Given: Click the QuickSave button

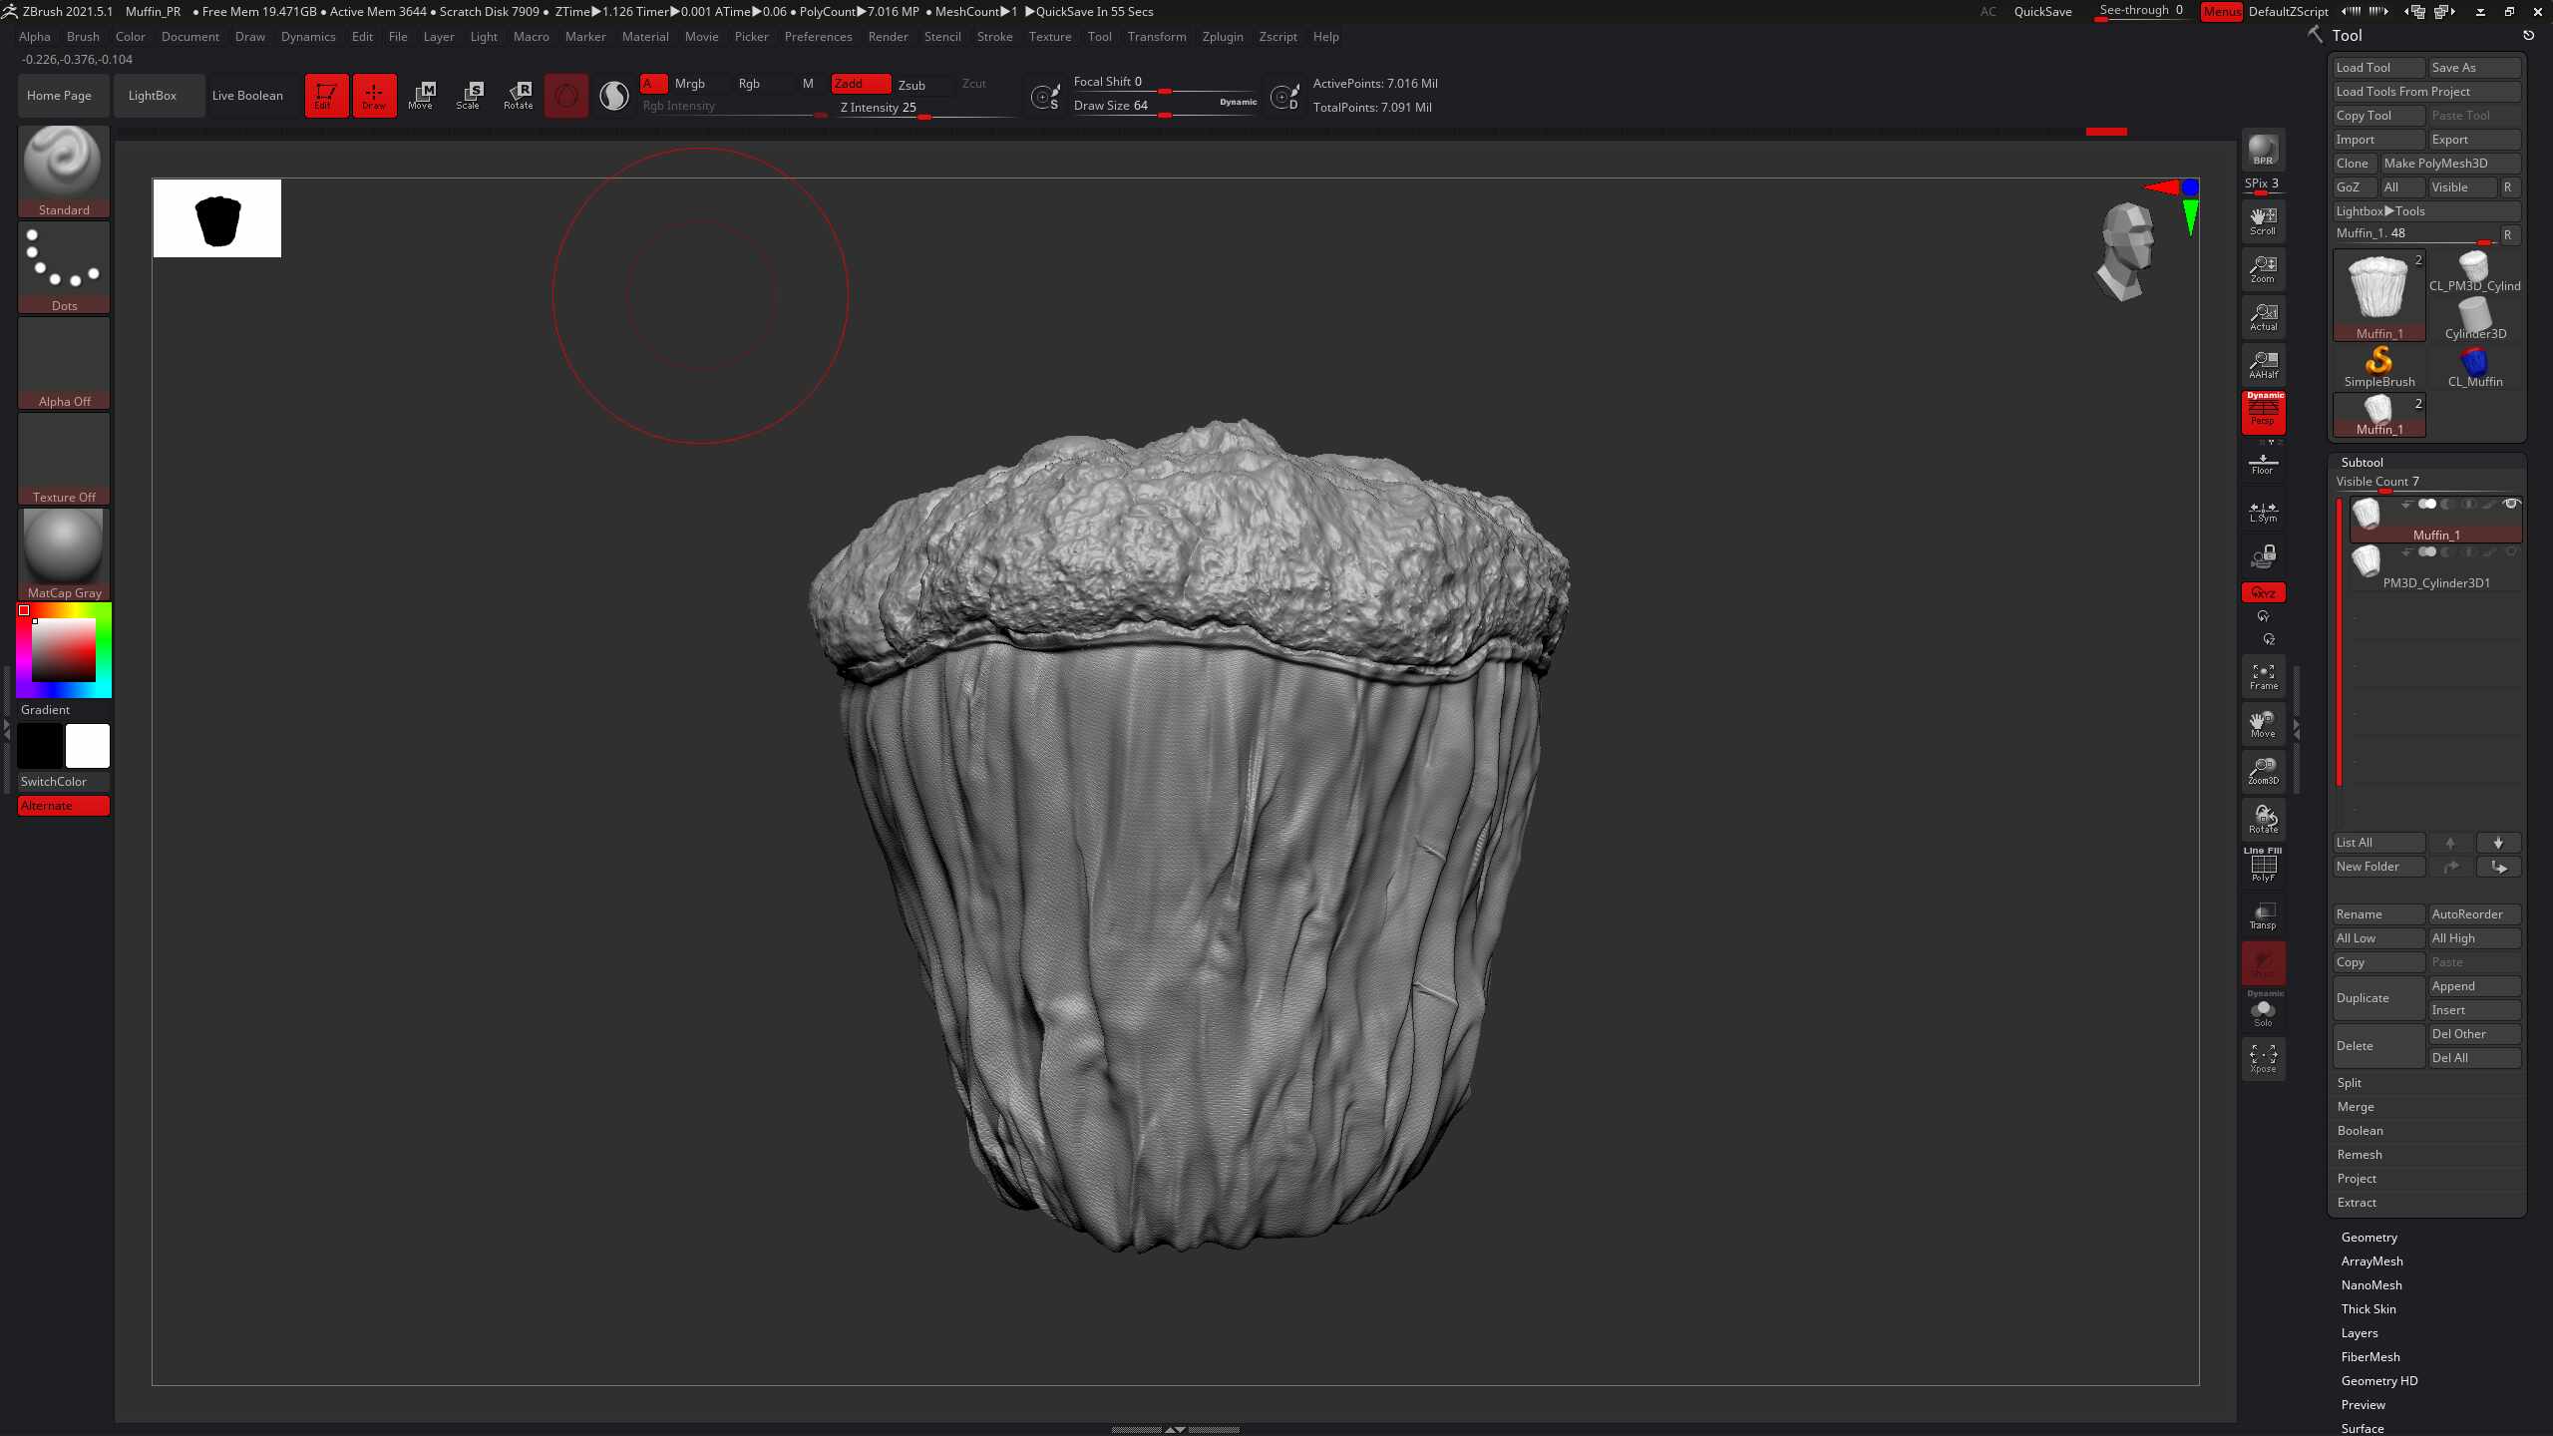Looking at the screenshot, I should tap(2042, 12).
